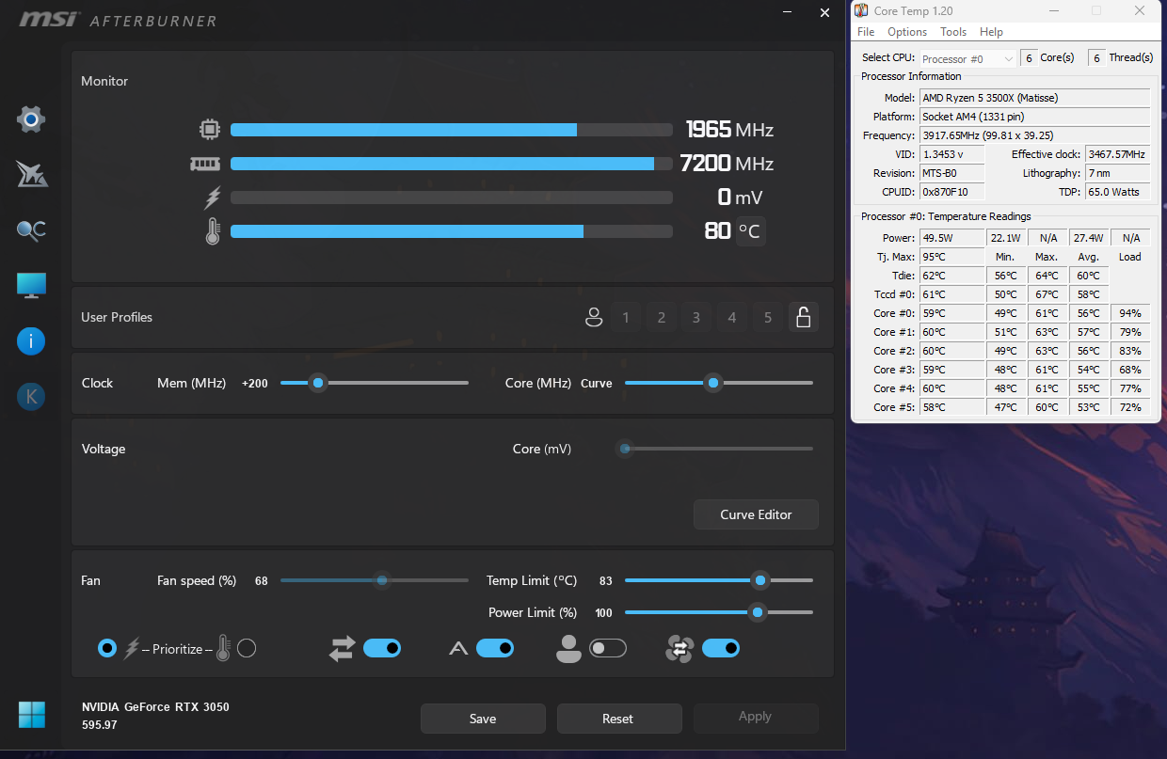Image resolution: width=1167 pixels, height=759 pixels.
Task: Select user profile slot 5
Action: point(768,318)
